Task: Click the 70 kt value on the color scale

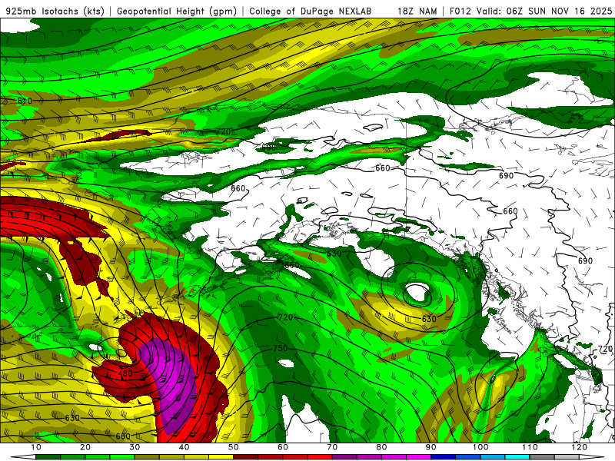Action: click(332, 447)
